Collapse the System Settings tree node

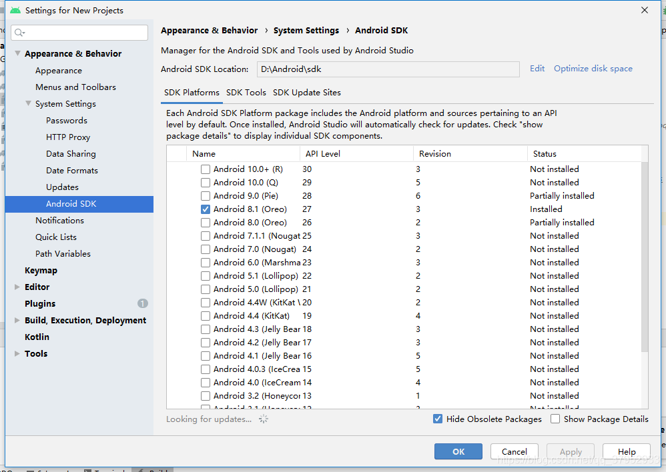(x=28, y=104)
